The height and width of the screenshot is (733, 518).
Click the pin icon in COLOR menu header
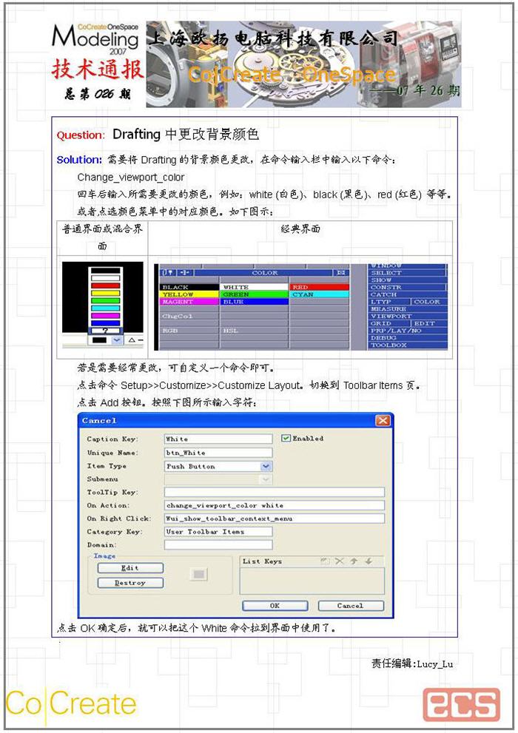168,272
